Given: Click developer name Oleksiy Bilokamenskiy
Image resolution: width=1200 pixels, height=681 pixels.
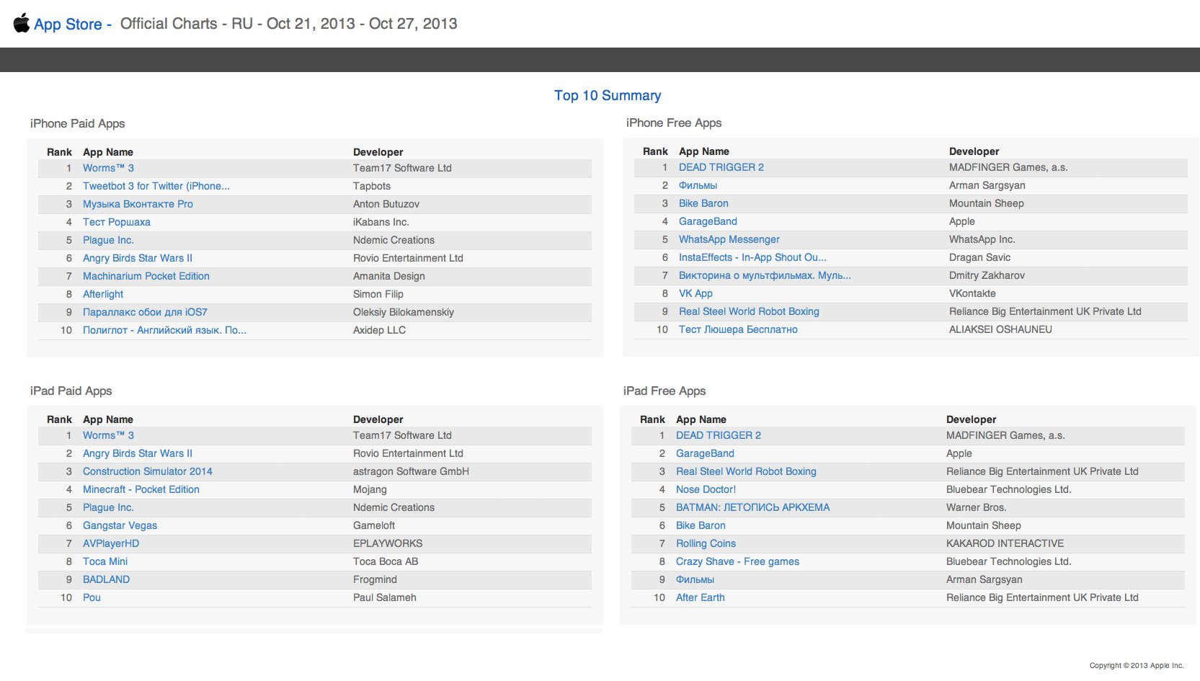Looking at the screenshot, I should [x=404, y=312].
